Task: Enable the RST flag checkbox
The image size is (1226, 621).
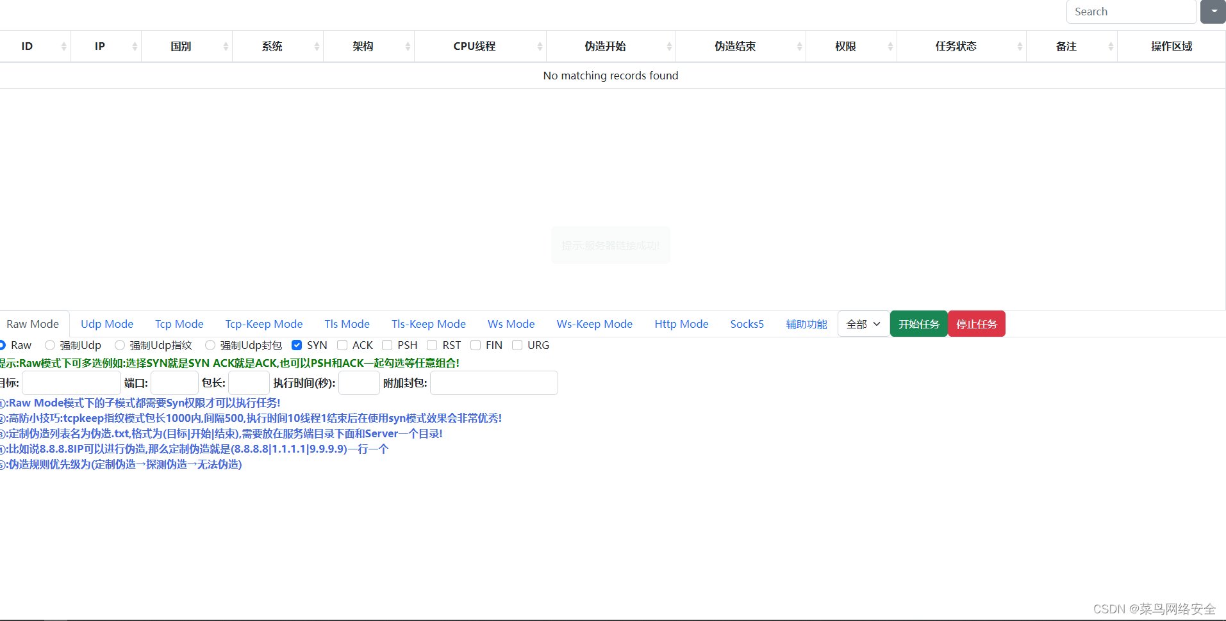Action: (432, 345)
